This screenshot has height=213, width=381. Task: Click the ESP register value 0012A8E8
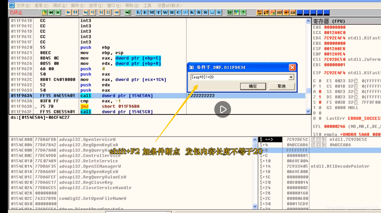[335, 49]
